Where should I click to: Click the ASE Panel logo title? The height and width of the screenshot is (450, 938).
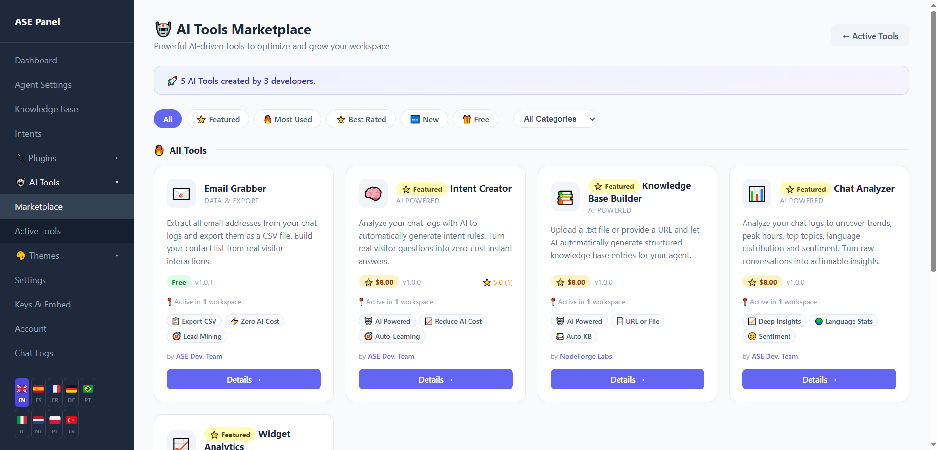37,22
